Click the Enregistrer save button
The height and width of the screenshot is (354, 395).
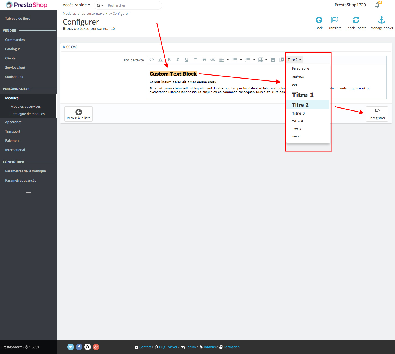(377, 114)
